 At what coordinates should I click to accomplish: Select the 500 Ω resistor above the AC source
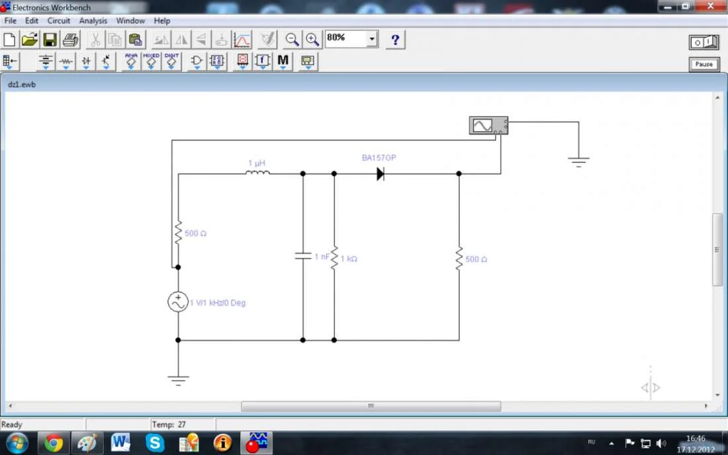pyautogui.click(x=178, y=232)
